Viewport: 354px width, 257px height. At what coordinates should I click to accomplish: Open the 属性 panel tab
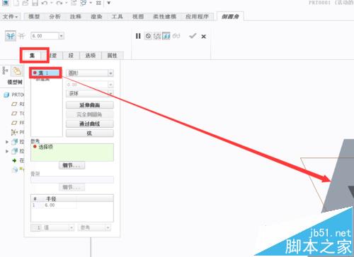[112, 55]
